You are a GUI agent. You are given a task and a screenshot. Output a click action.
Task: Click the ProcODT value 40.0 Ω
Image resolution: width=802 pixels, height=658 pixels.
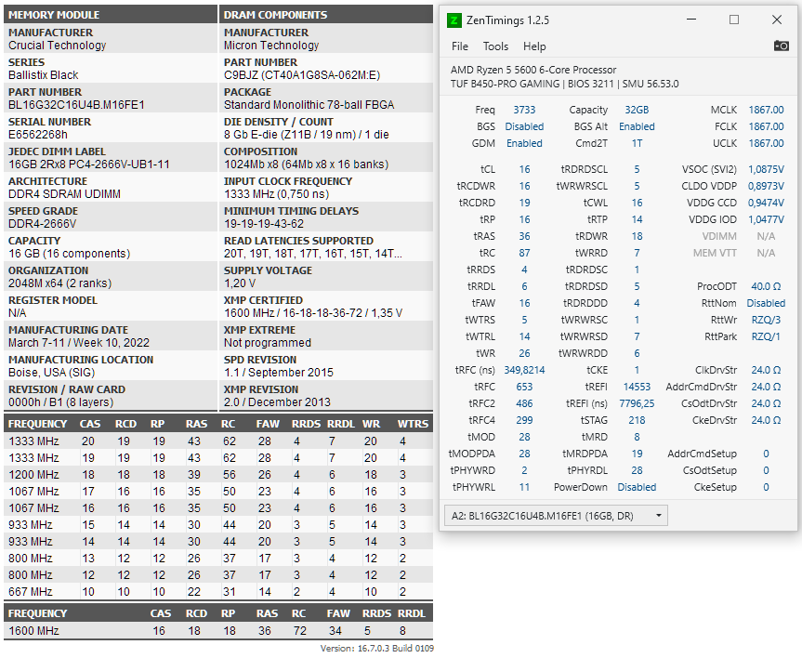[766, 287]
